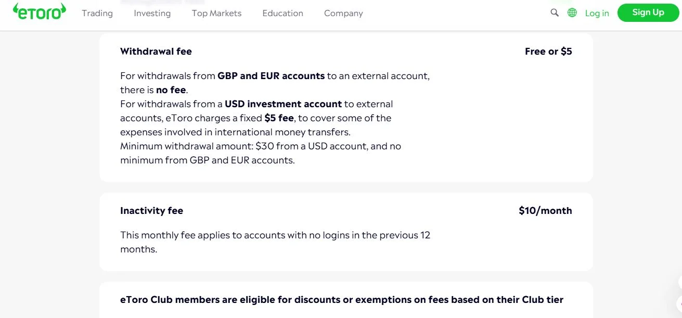This screenshot has width=682, height=318.
Task: Click the minimum withdrawal amount sentence
Action: tap(260, 147)
